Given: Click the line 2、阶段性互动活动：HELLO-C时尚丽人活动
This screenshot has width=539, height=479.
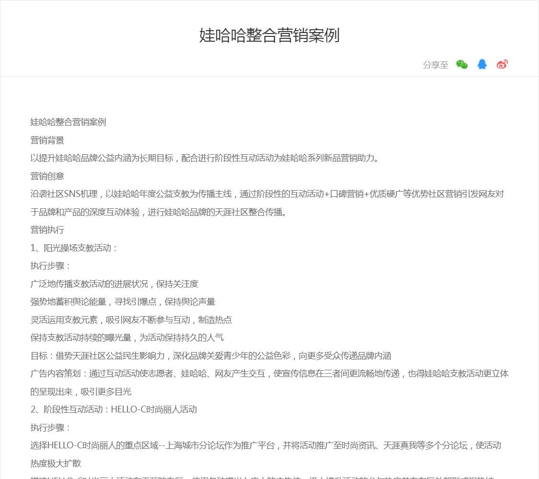Looking at the screenshot, I should tap(114, 410).
